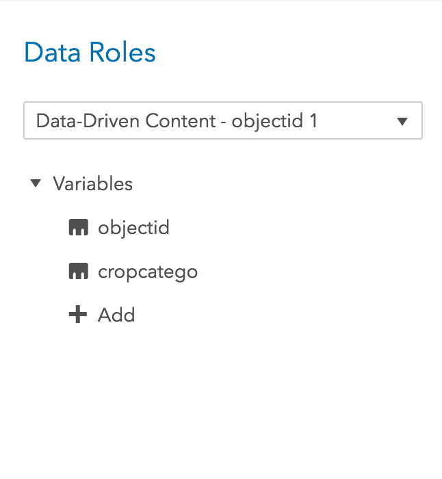Click the plus icon beside Add

tap(79, 315)
